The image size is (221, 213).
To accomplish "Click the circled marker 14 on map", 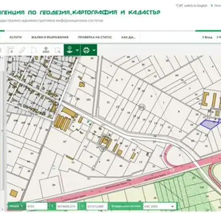I will click(103, 149).
